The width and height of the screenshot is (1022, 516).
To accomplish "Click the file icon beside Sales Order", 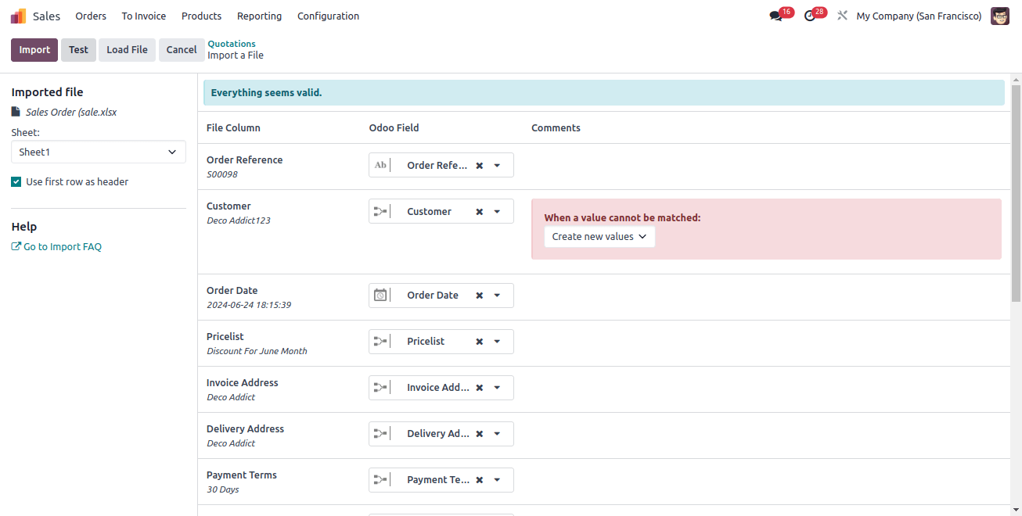I will pyautogui.click(x=16, y=112).
